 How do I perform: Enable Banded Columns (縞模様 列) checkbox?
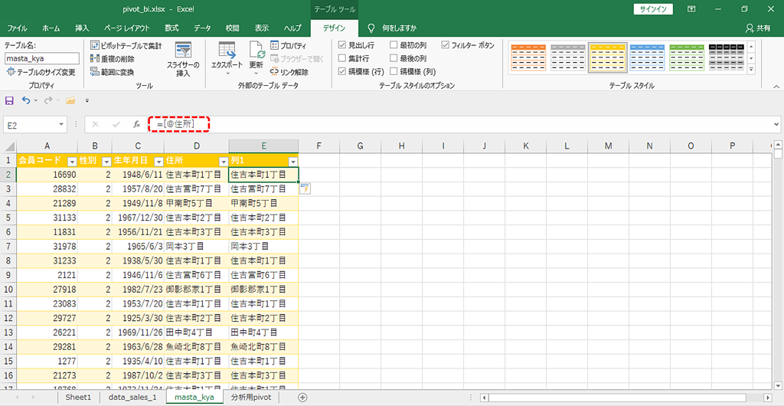[x=394, y=71]
